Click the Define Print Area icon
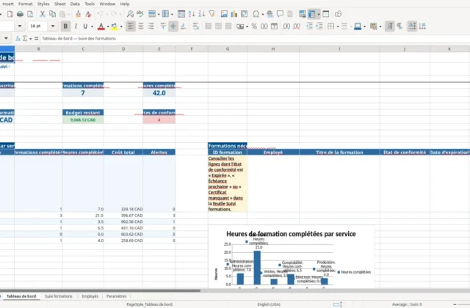Viewport: 470px width, 308px height. (x=302, y=14)
